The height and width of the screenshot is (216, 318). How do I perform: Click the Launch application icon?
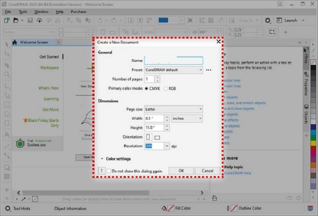(279, 20)
